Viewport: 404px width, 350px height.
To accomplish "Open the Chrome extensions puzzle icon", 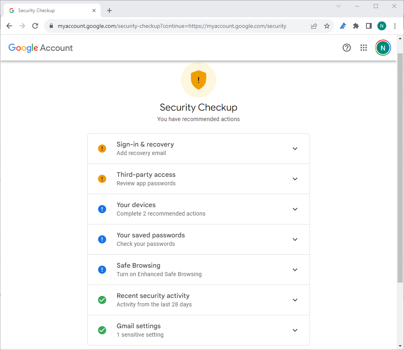I will (x=356, y=25).
